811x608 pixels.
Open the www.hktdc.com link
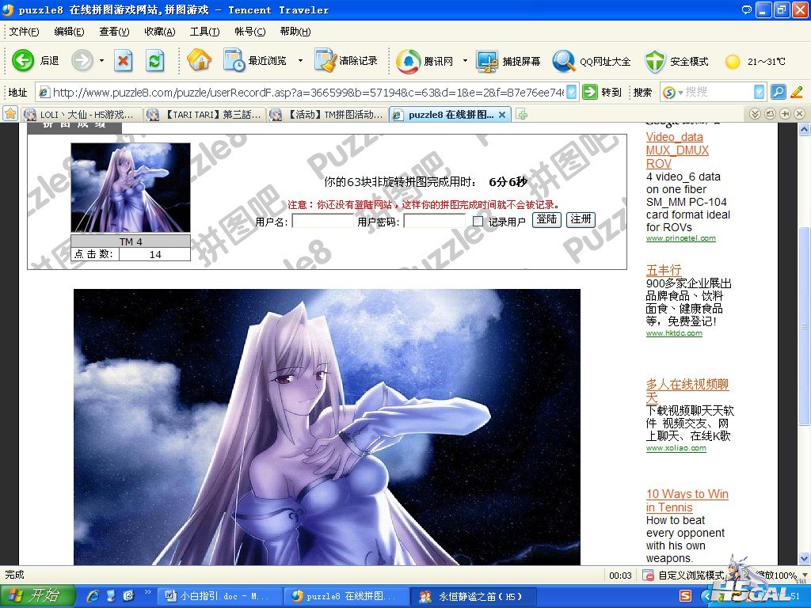click(x=674, y=333)
